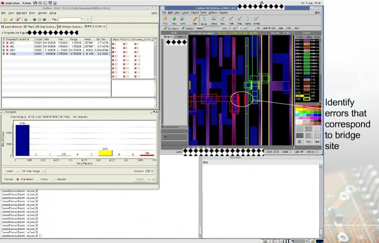Expand the #EW property row
379x243 pixels.
[x=3, y=50]
